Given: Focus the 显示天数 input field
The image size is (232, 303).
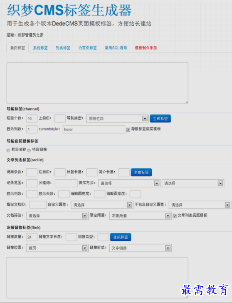Looking at the screenshot, I should coord(64,194).
